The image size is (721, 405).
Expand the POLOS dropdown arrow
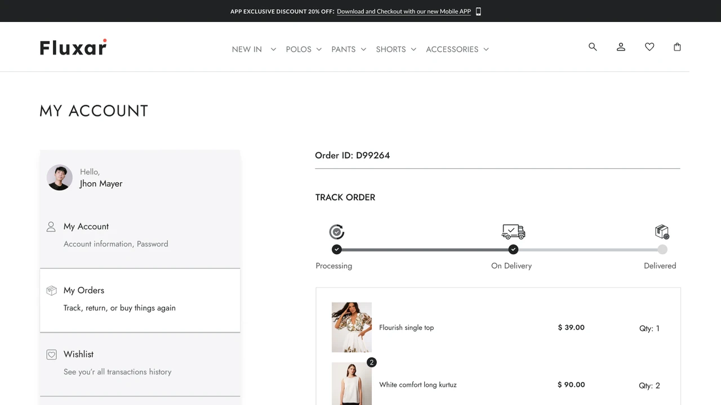pos(319,49)
